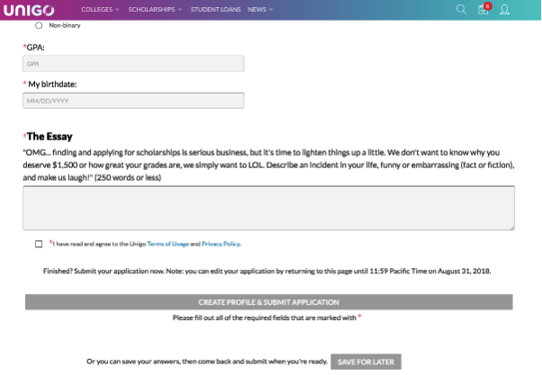Viewport: 542px width, 375px height.
Task: Focus the GPA input field
Action: tap(133, 64)
